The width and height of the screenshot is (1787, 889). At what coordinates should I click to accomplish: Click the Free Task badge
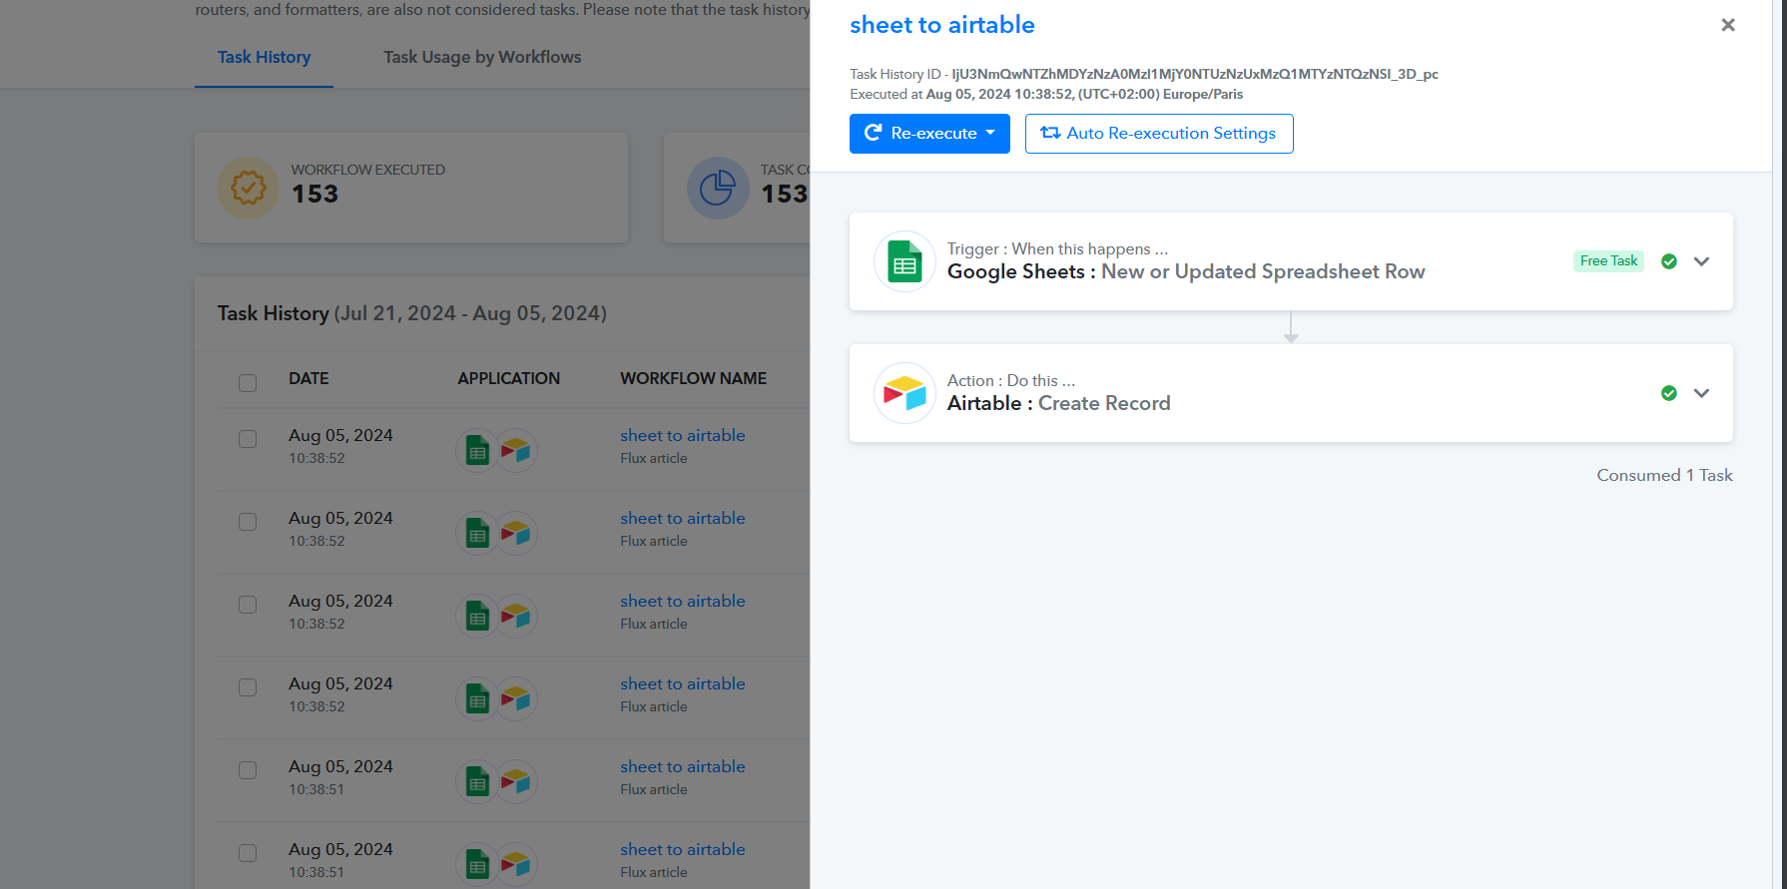[1608, 261]
